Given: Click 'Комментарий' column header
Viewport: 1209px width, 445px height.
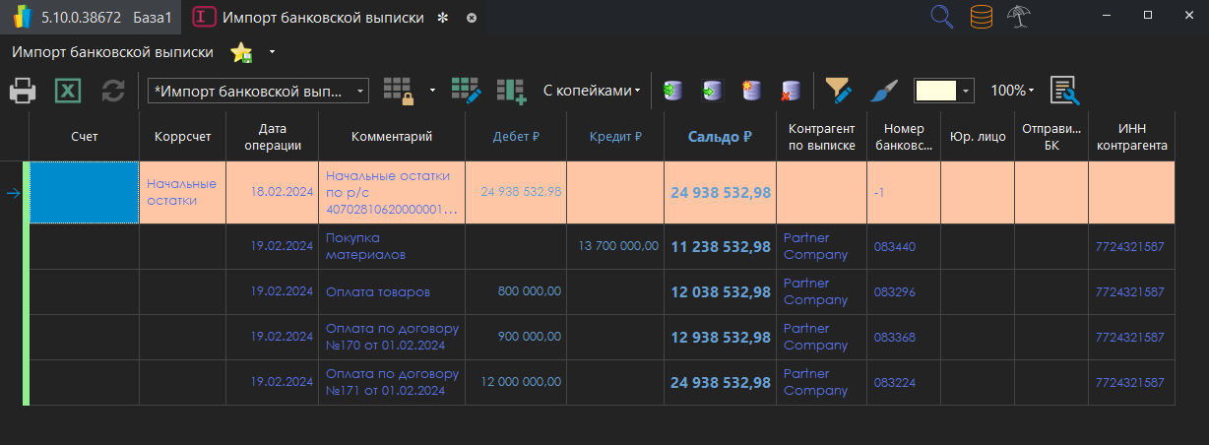Looking at the screenshot, I should tap(392, 137).
